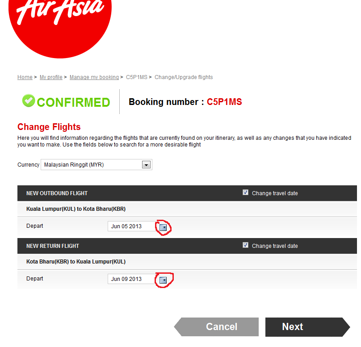Go to Home breadcrumb link
361x347 pixels.
pyautogui.click(x=25, y=77)
